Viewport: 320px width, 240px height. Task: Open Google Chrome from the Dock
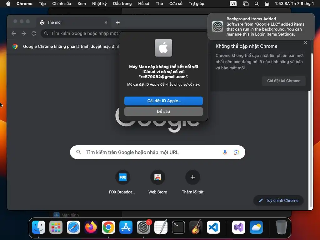tap(108, 227)
